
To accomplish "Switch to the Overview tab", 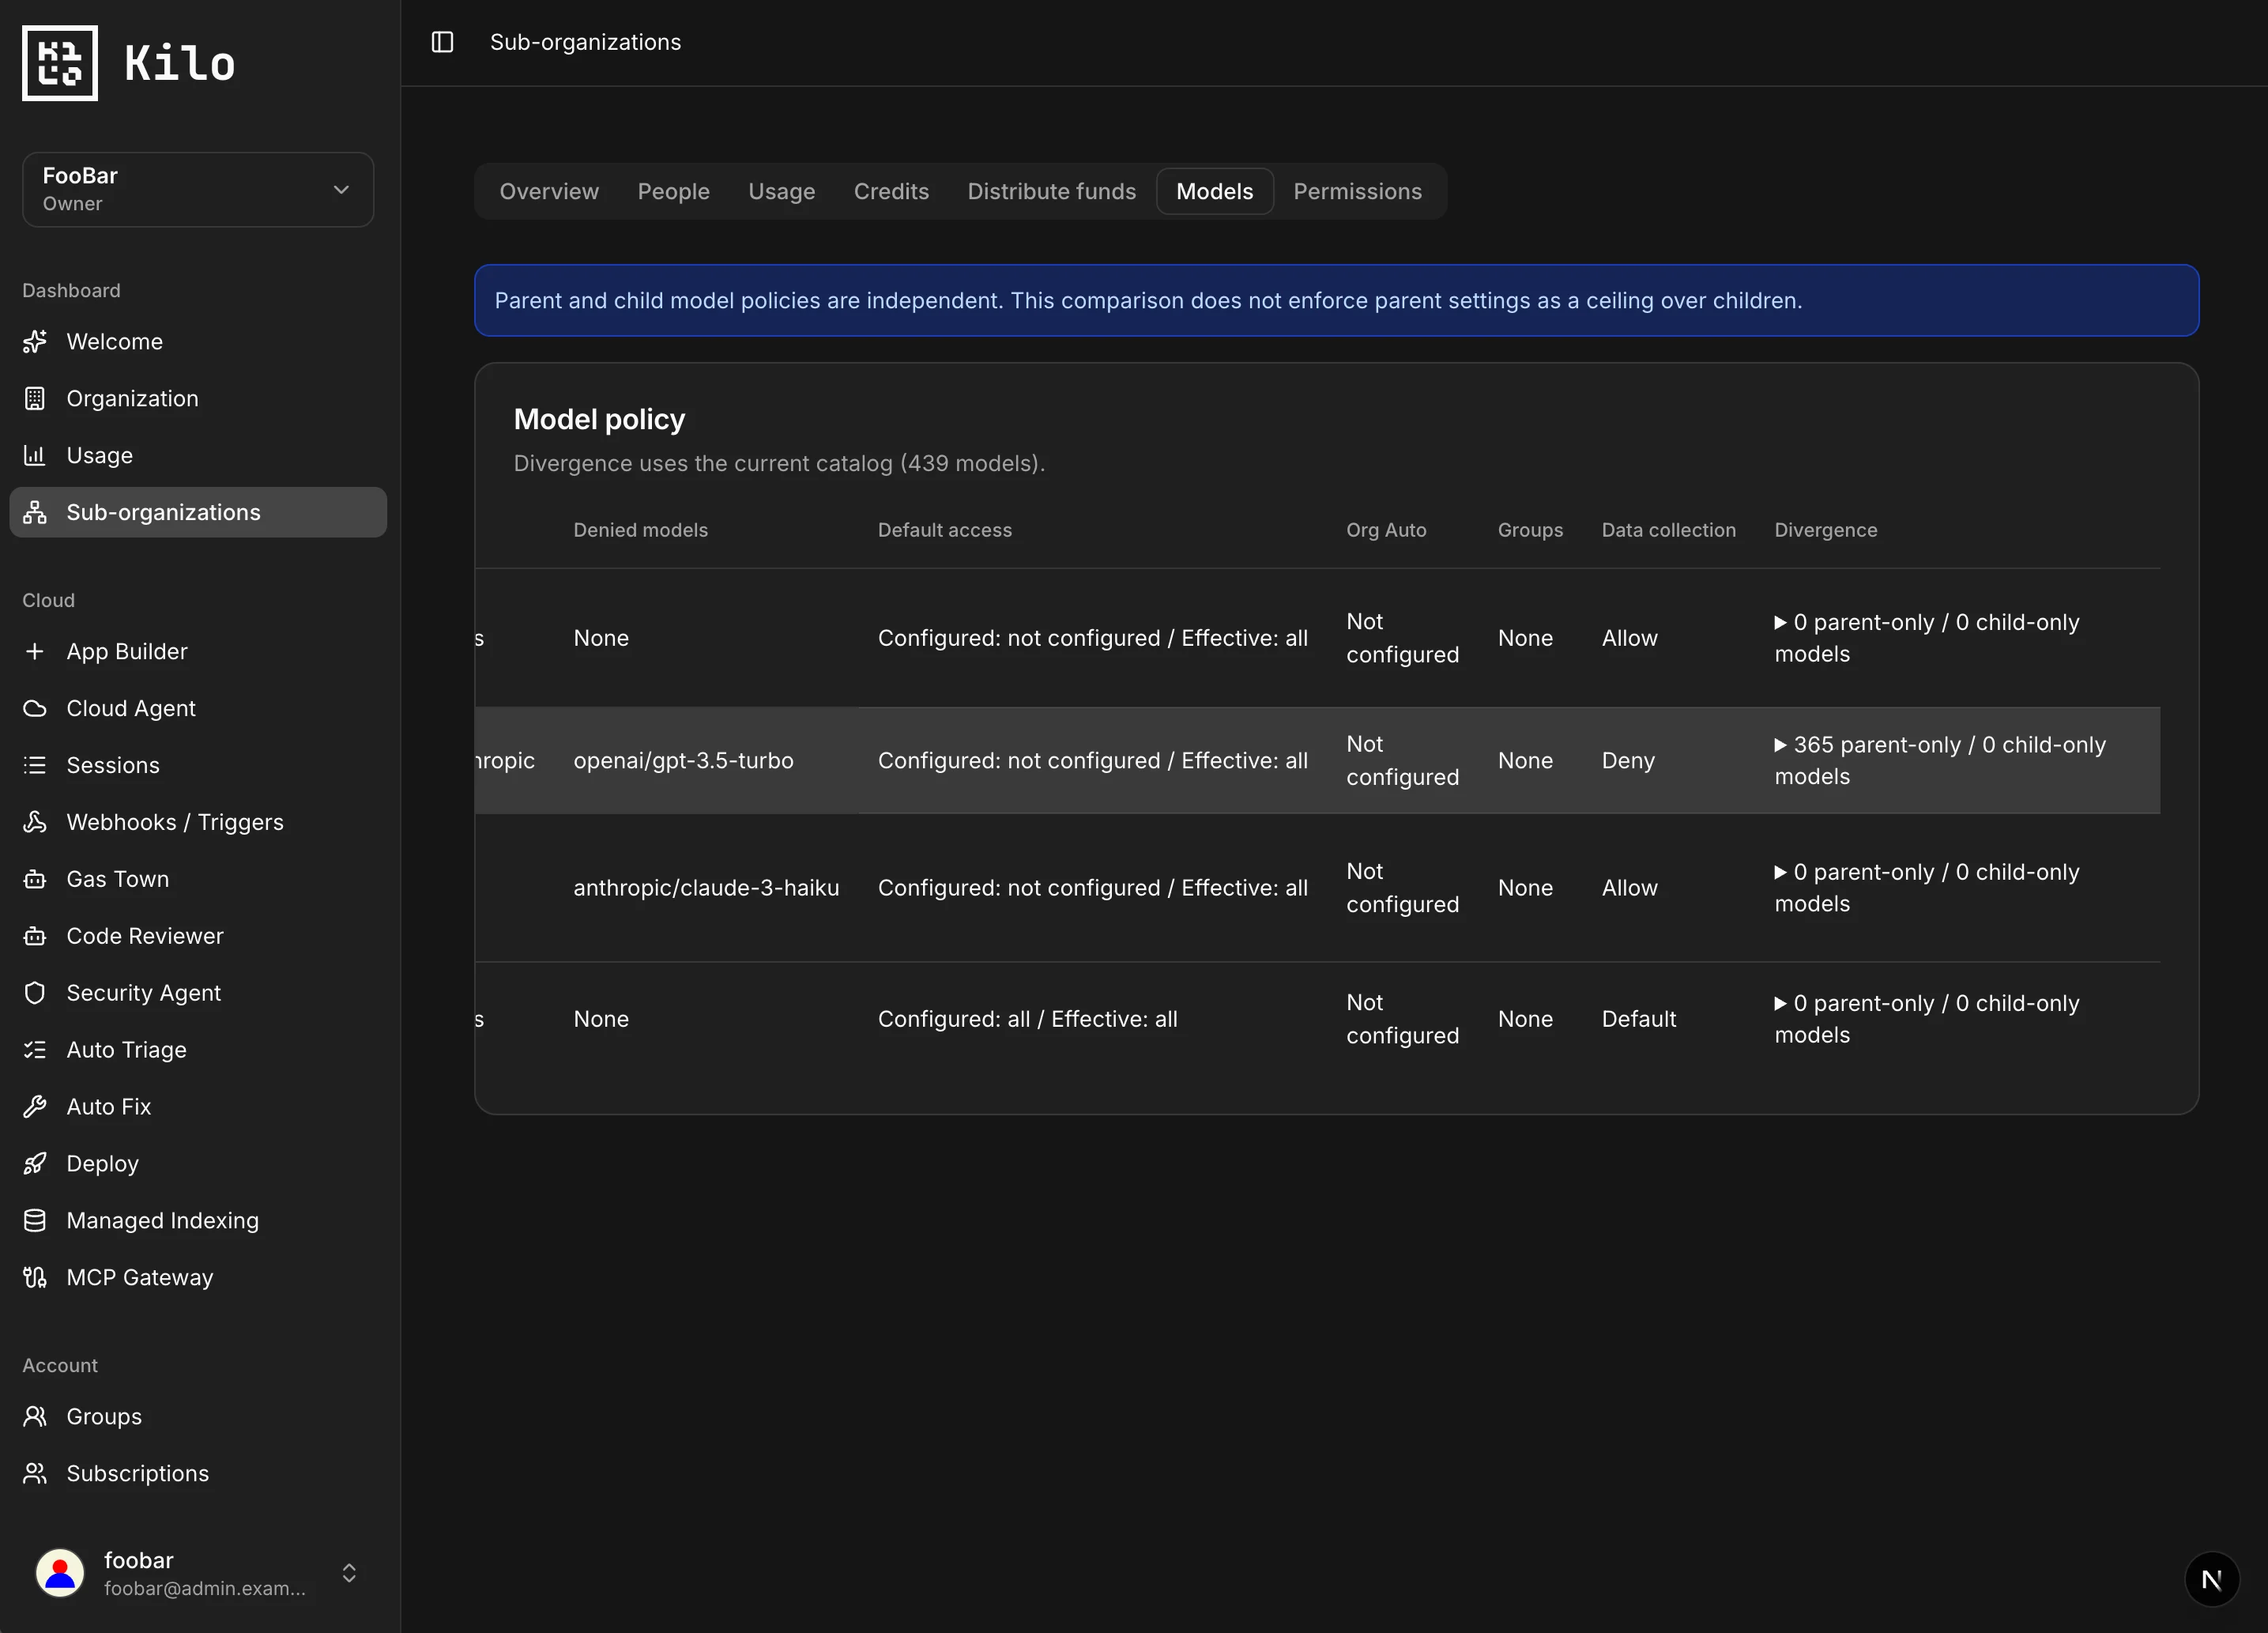I will (549, 191).
